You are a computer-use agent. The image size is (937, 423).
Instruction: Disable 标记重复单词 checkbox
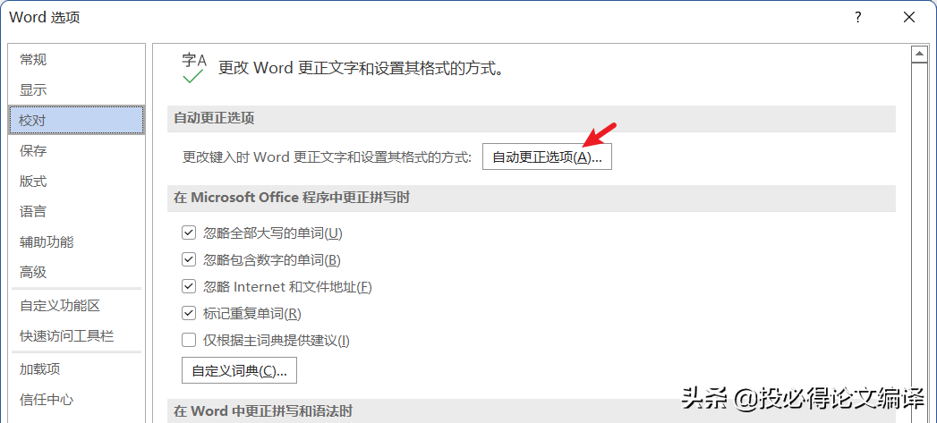[189, 314]
